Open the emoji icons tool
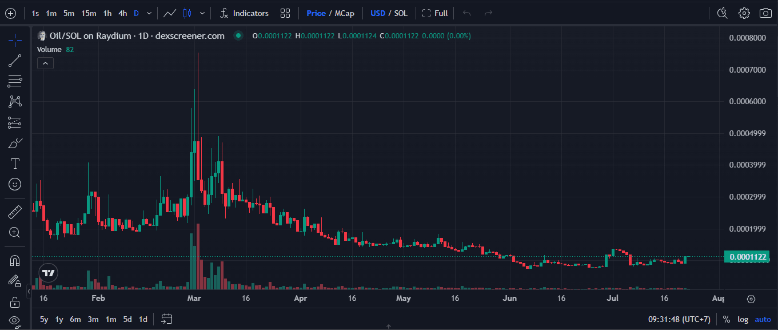The height and width of the screenshot is (330, 778). 15,184
